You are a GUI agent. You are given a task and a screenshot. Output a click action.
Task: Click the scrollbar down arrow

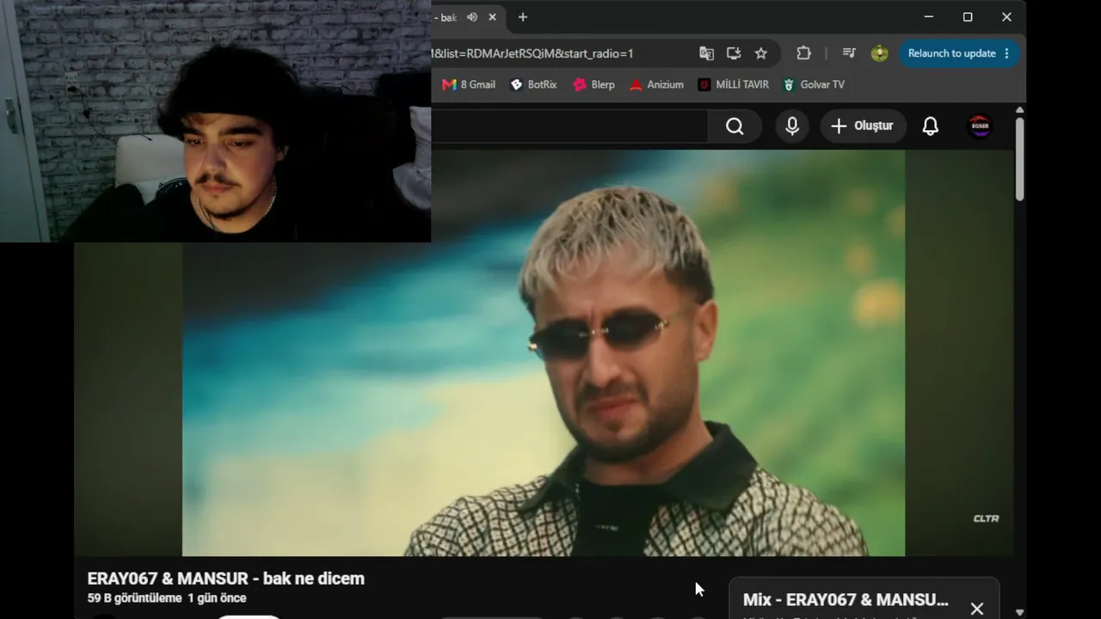click(x=1020, y=612)
